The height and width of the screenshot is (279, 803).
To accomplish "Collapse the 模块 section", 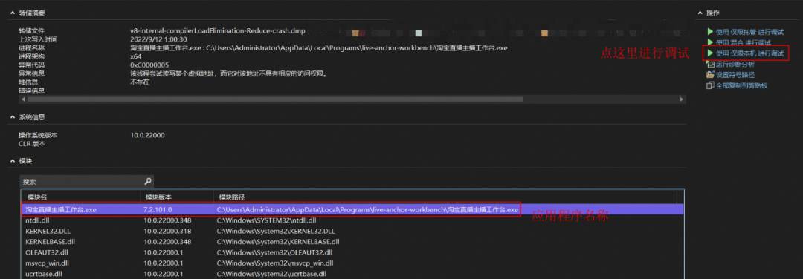I will [x=13, y=161].
